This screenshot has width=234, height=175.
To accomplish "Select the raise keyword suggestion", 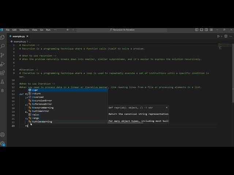I will tap(68, 114).
